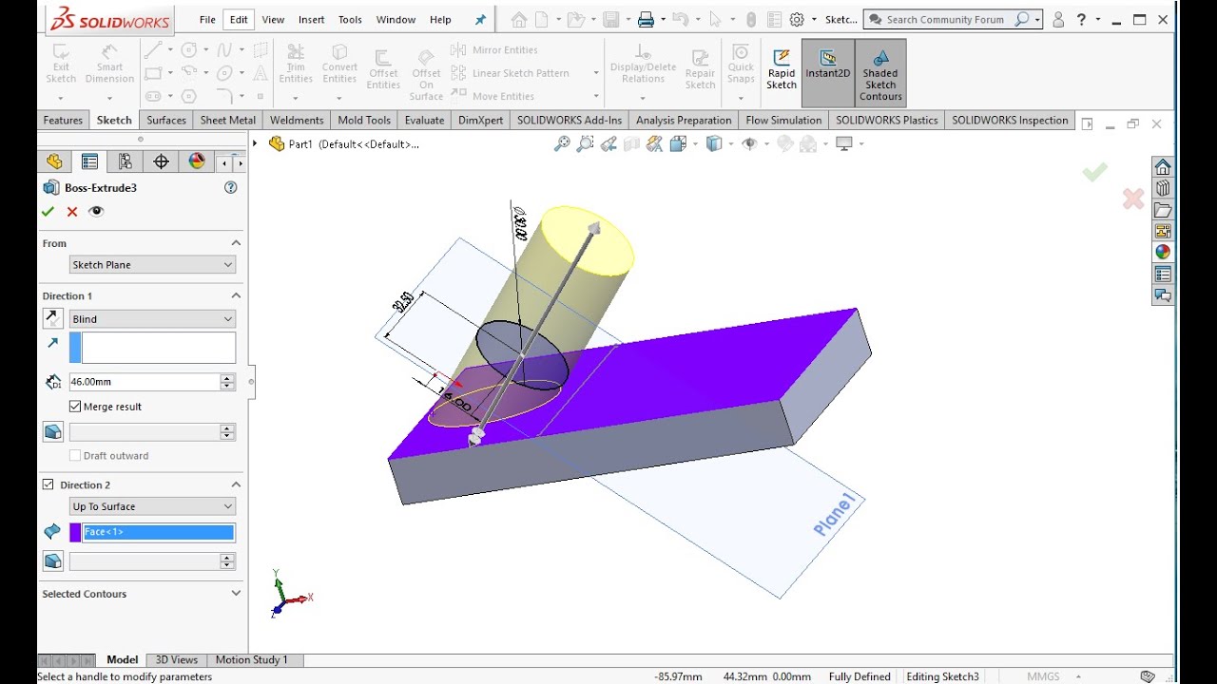Click the Print icon

646,19
